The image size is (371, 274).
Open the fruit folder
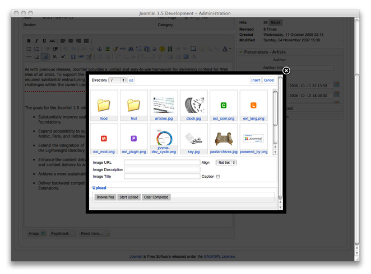(133, 105)
